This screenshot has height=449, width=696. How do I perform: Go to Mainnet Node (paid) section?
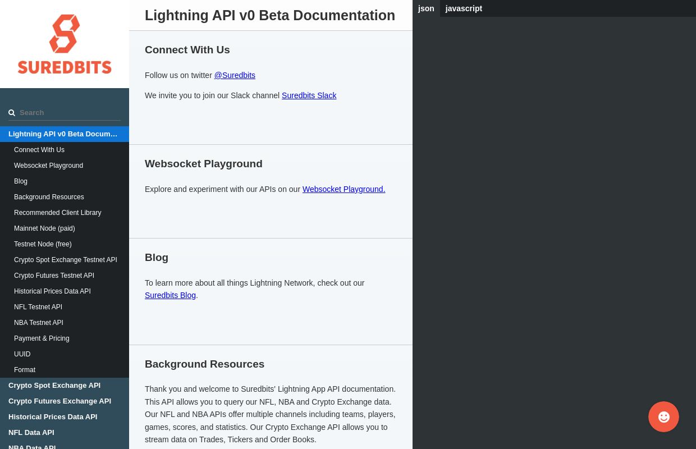(65, 228)
